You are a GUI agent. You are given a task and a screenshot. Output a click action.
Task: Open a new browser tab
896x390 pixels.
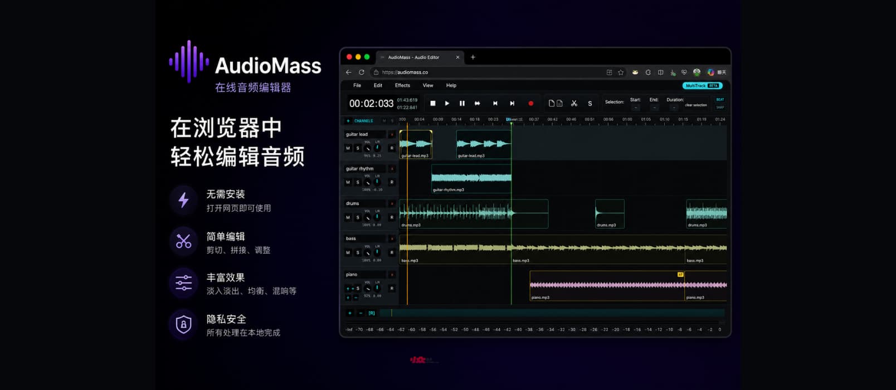pos(473,57)
